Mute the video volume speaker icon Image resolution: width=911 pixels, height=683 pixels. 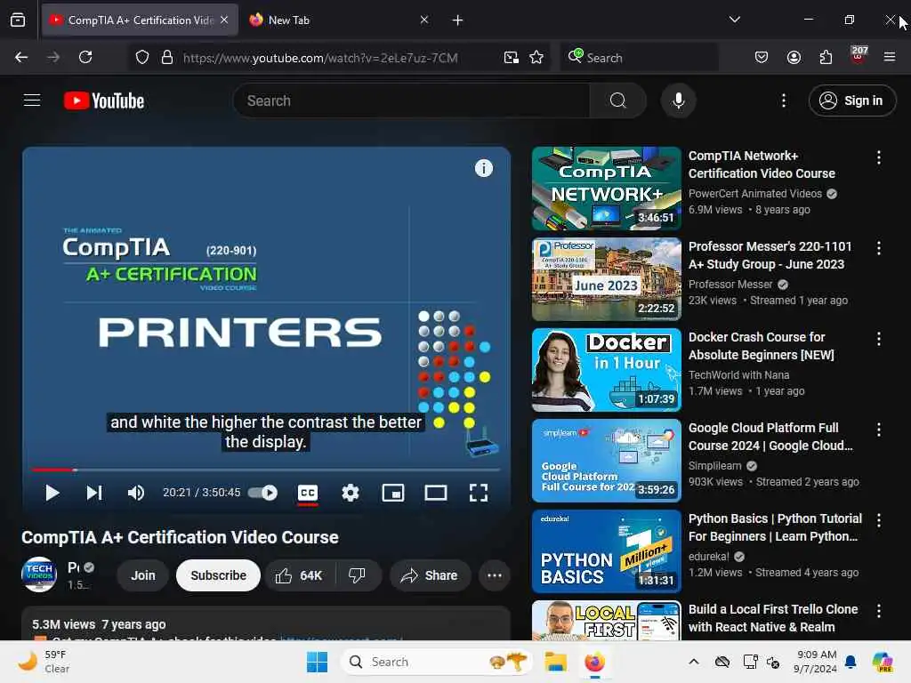(136, 493)
